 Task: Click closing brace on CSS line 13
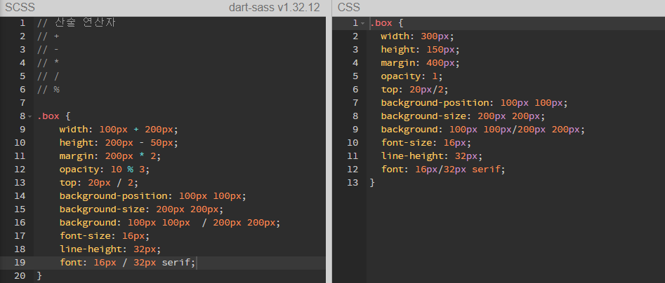click(x=372, y=182)
